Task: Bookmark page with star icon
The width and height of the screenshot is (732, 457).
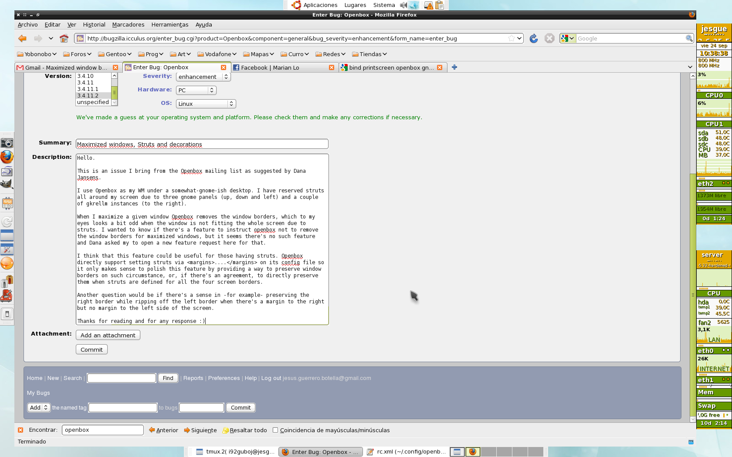Action: pyautogui.click(x=512, y=39)
